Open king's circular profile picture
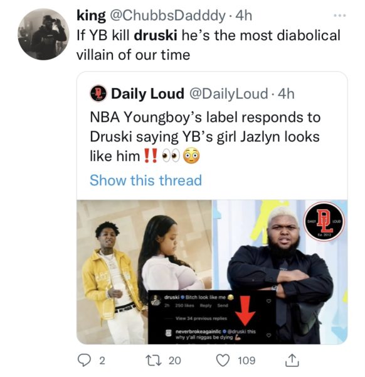365x377 pixels. tap(43, 34)
